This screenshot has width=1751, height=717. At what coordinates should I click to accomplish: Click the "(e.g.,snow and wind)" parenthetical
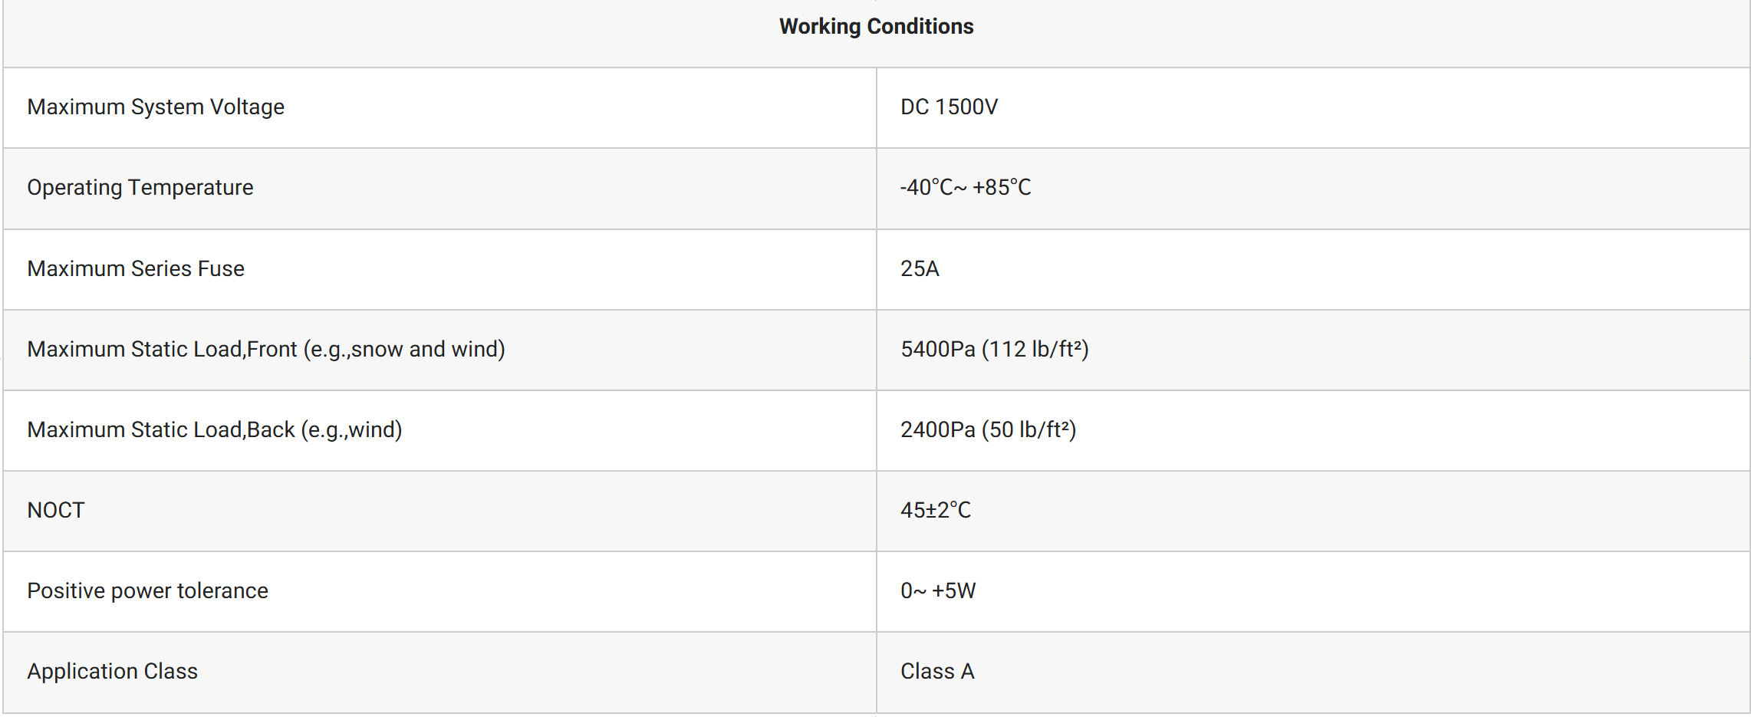404,349
